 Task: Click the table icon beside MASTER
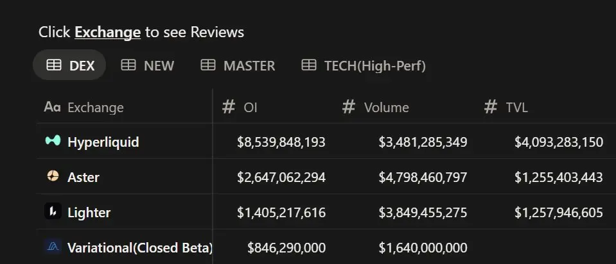(208, 65)
